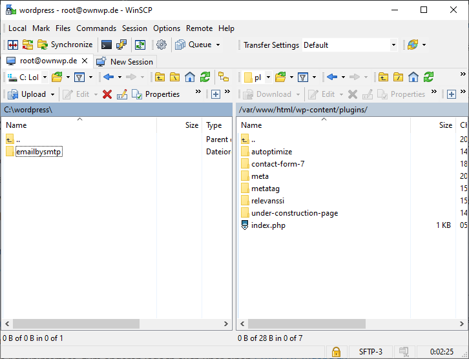This screenshot has width=469, height=359.
Task: Click local panel plus selection icon
Action: [216, 94]
